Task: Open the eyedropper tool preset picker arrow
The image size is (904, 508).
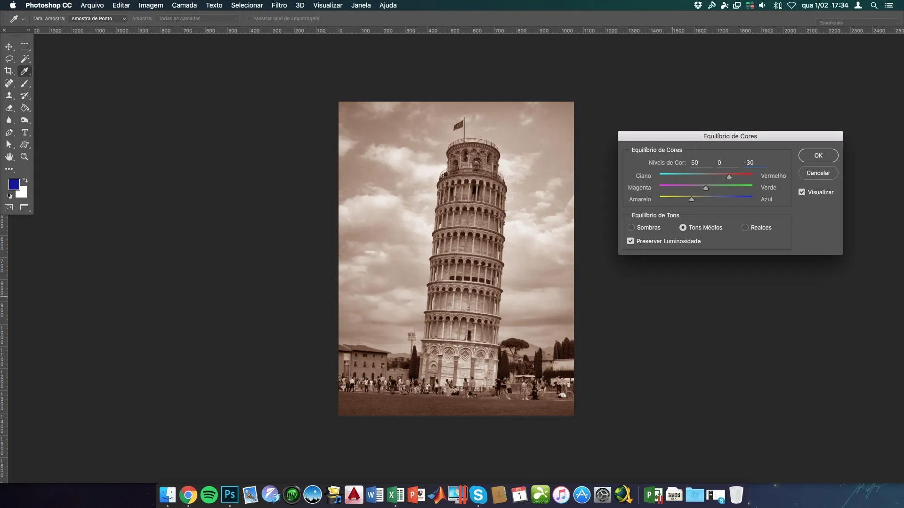Action: coord(23,19)
